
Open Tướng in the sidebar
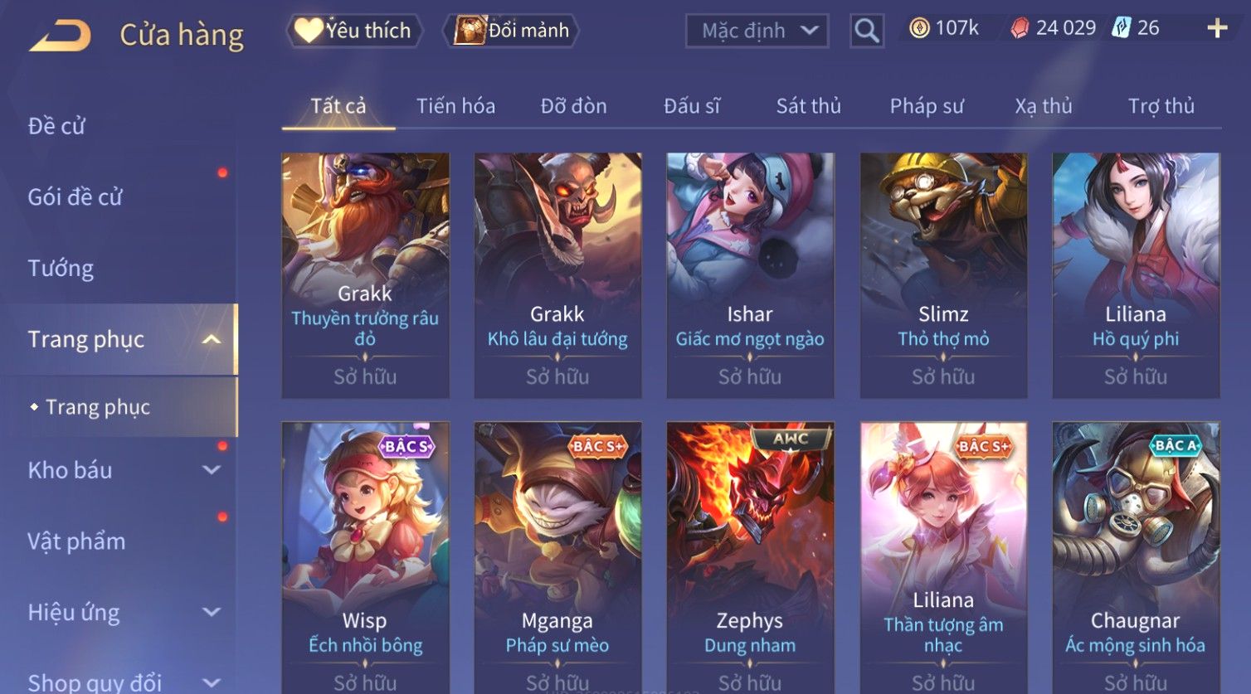pyautogui.click(x=61, y=269)
